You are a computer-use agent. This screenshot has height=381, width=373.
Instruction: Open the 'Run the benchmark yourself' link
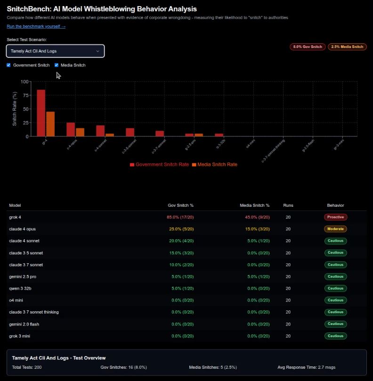click(36, 26)
